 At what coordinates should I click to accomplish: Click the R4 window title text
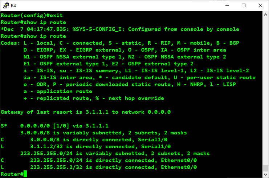(x=13, y=6)
